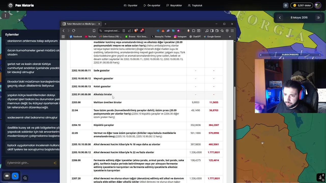Open the Brave VPN shield icon
The height and width of the screenshot is (183, 326).
227,31
